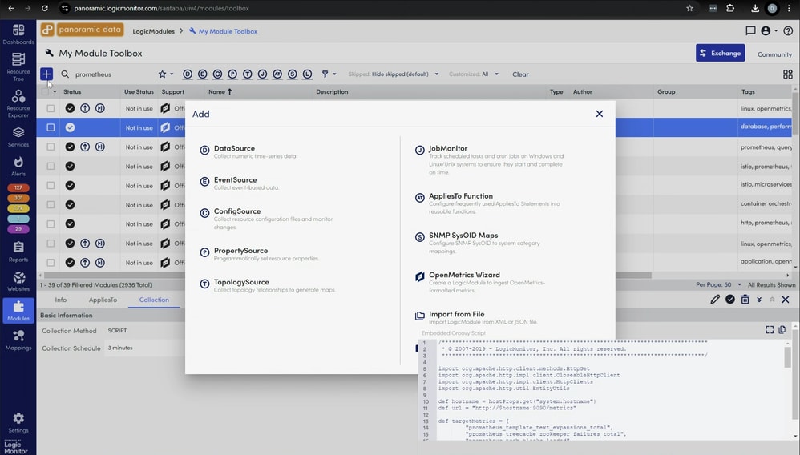Tick the checkbox in the seventh module row
The height and width of the screenshot is (455, 800).
(51, 224)
